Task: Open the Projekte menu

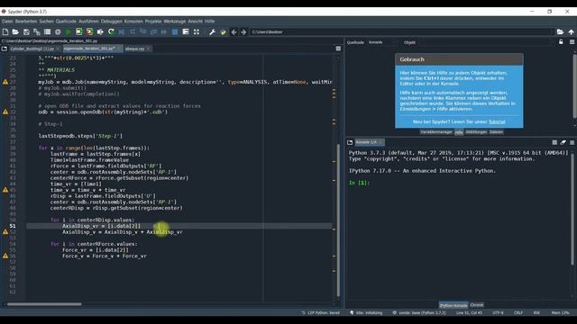Action: pos(153,22)
